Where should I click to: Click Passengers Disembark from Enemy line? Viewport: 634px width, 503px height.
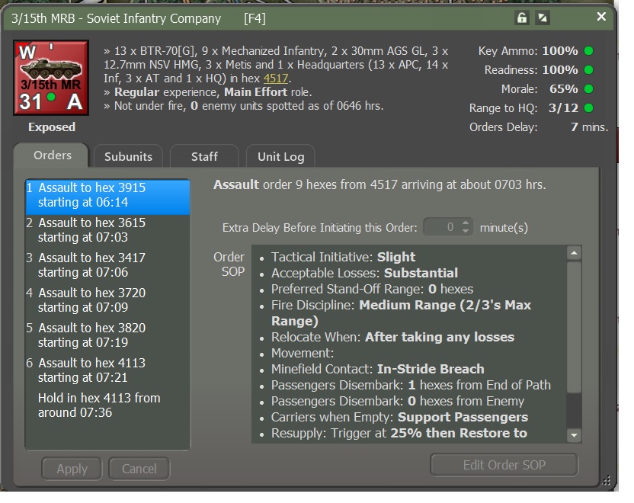click(x=398, y=401)
